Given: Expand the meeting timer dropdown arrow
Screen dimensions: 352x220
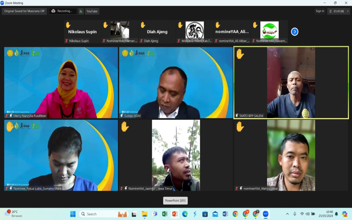Looking at the screenshot, I should pyautogui.click(x=348, y=11).
